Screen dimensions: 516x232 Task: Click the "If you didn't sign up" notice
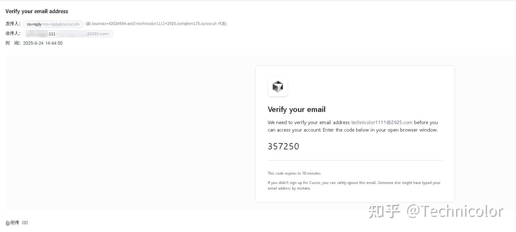tap(354, 185)
